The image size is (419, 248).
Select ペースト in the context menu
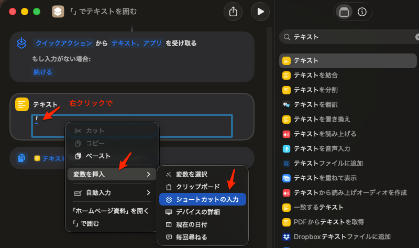pos(112,156)
